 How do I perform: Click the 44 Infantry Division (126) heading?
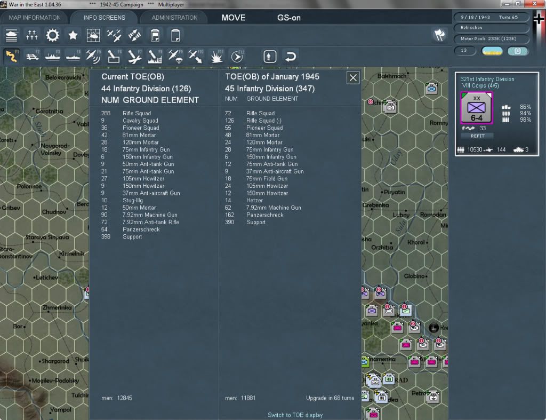[x=146, y=89]
